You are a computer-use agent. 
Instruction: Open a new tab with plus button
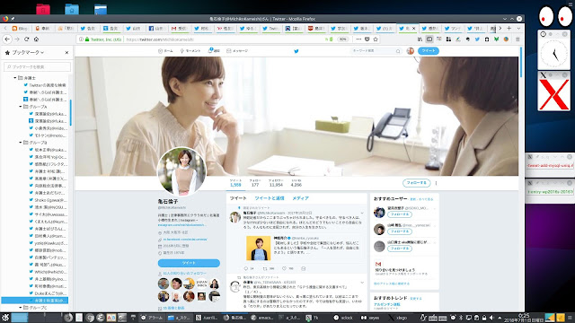tap(509, 28)
